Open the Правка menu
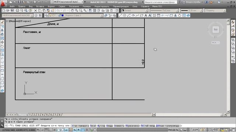This screenshot has height=132, width=236. 22,7
